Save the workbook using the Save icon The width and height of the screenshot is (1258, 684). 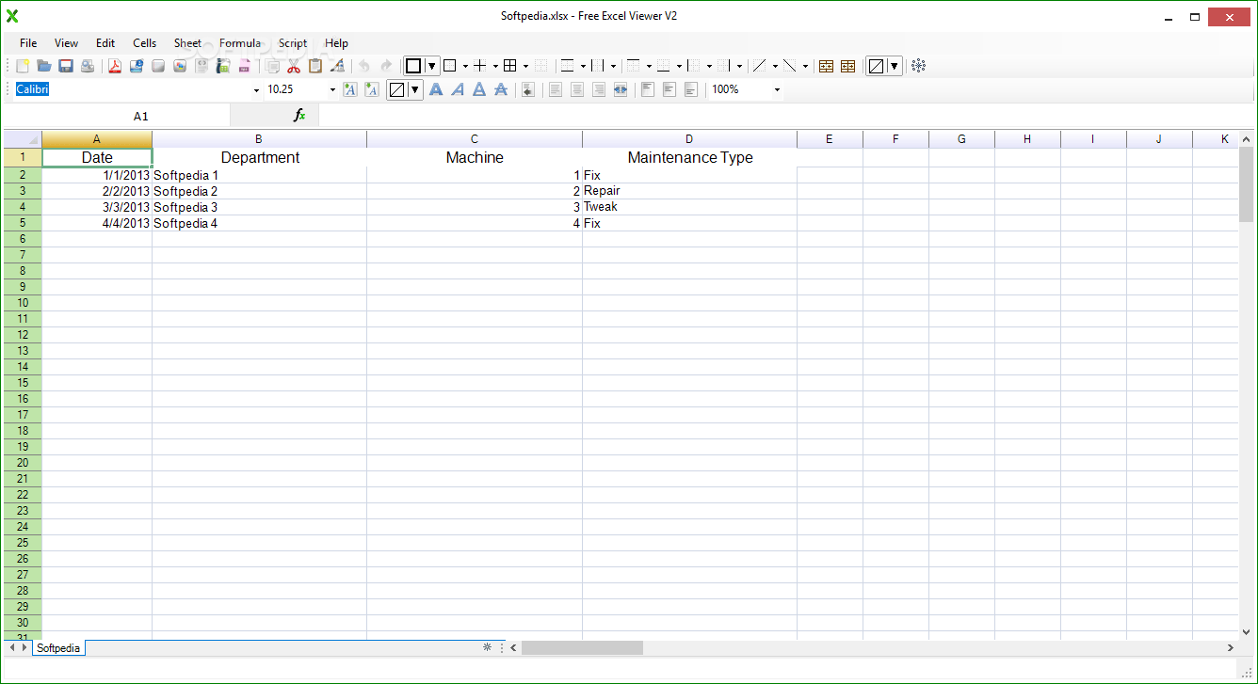66,65
